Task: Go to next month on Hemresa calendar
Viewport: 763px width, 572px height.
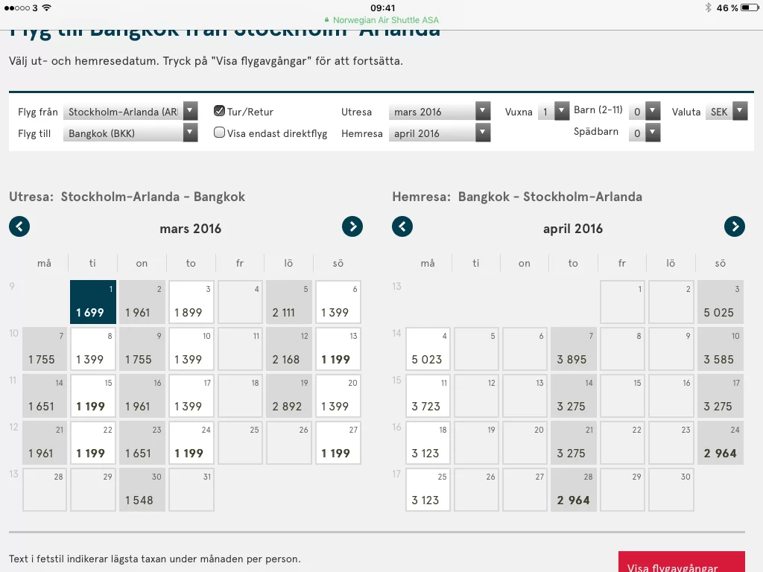Action: (735, 226)
